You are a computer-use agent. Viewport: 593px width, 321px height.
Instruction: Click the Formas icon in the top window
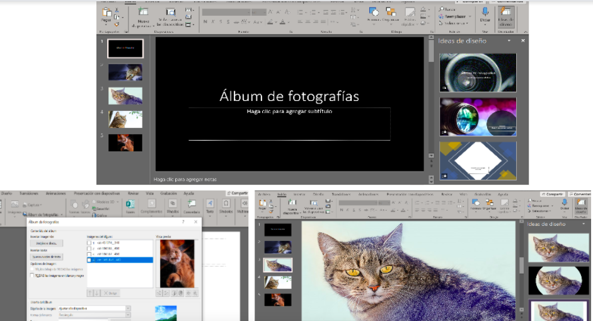coord(374,12)
